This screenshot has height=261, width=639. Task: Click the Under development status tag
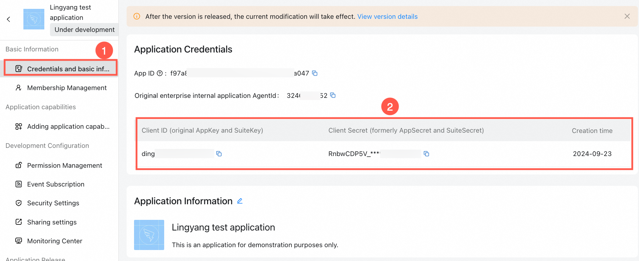(x=84, y=30)
